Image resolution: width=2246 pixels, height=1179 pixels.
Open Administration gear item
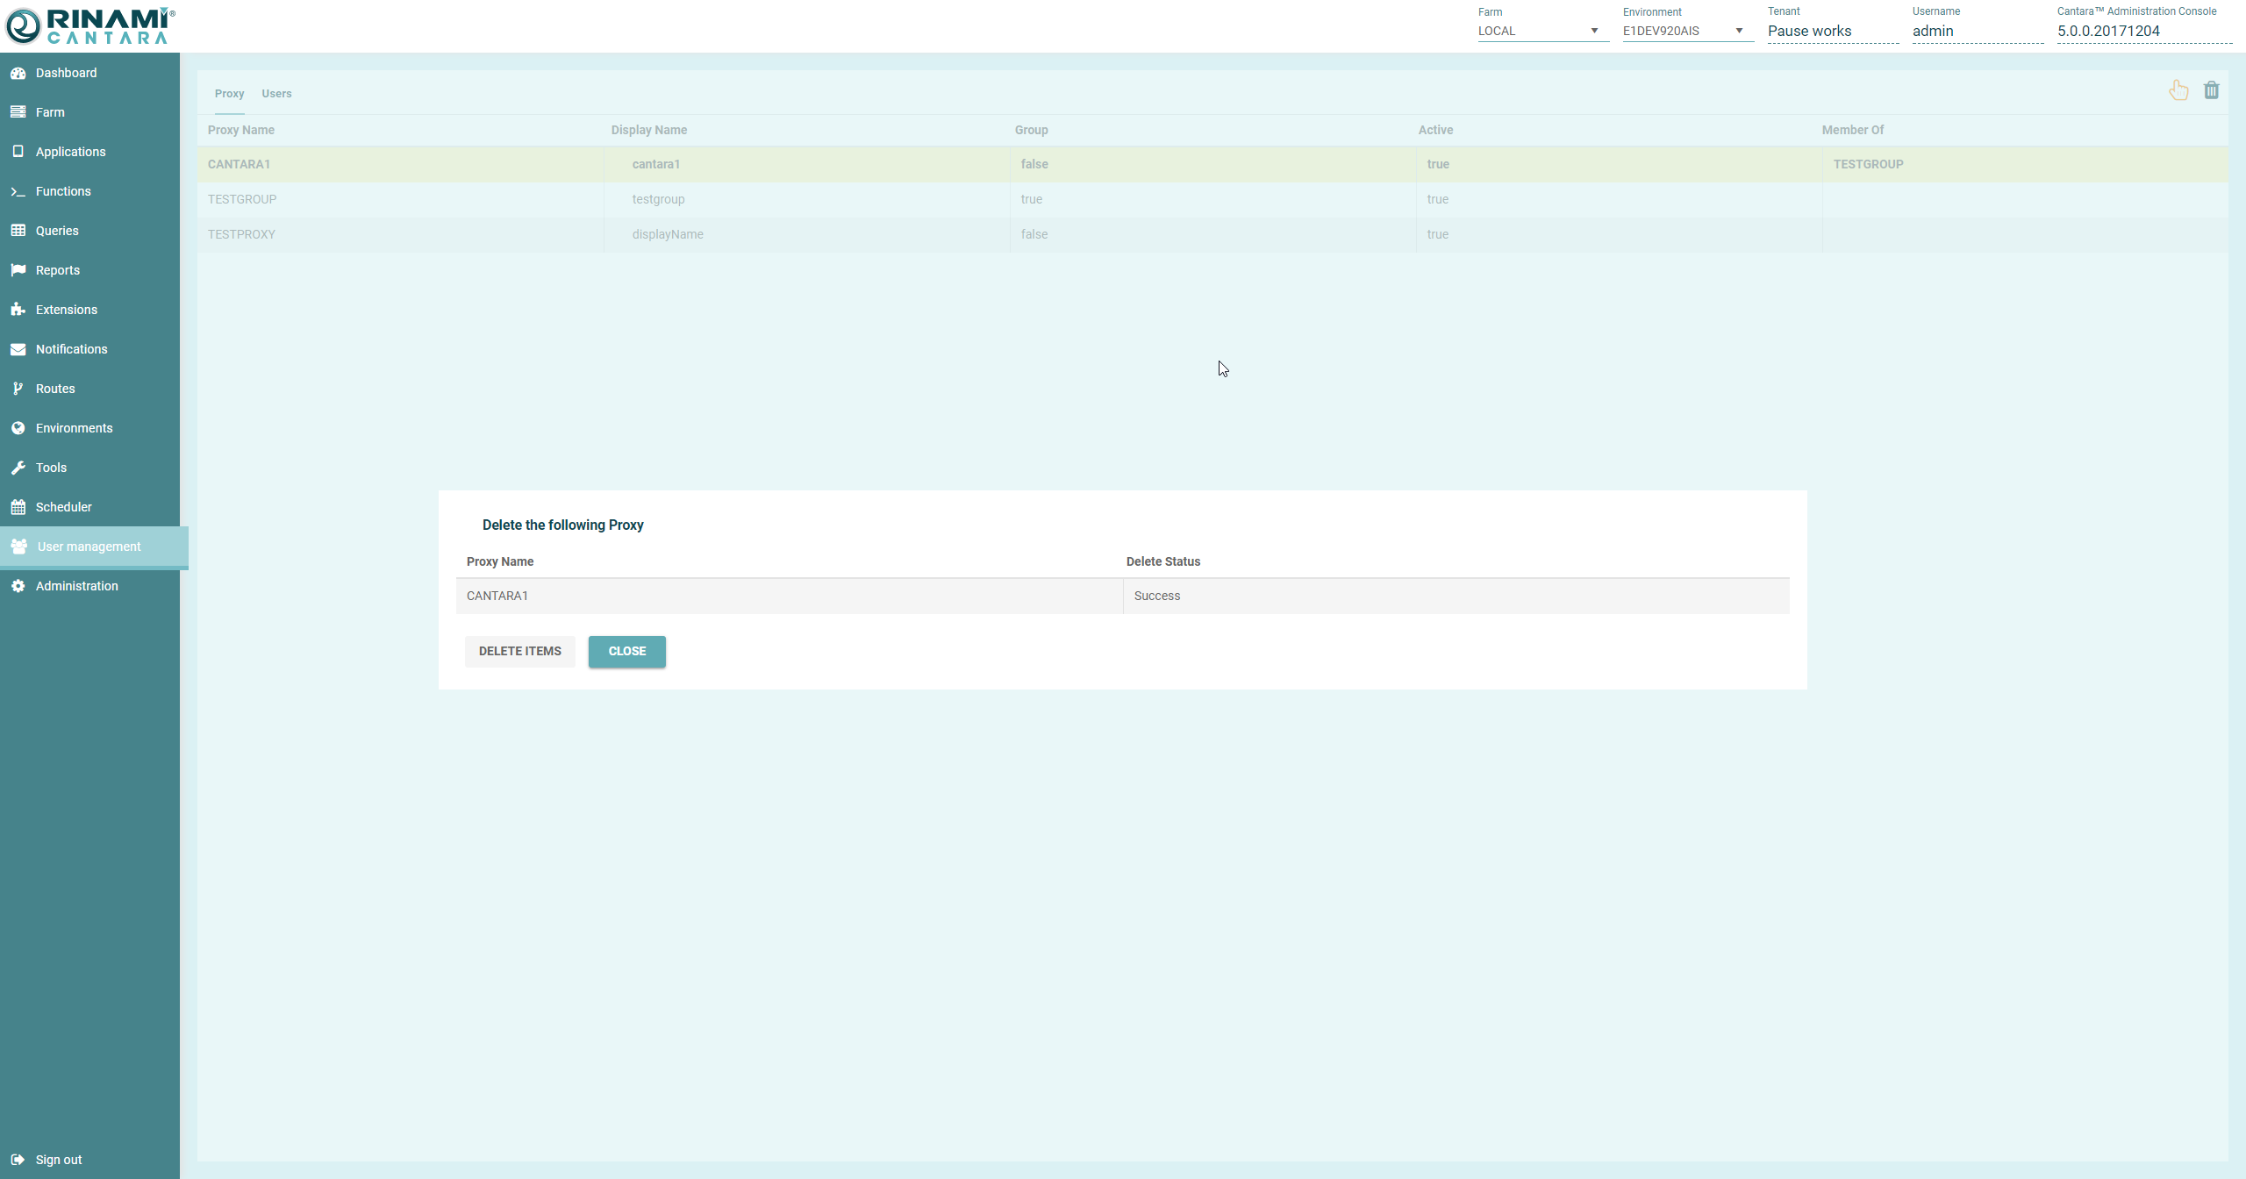point(76,586)
